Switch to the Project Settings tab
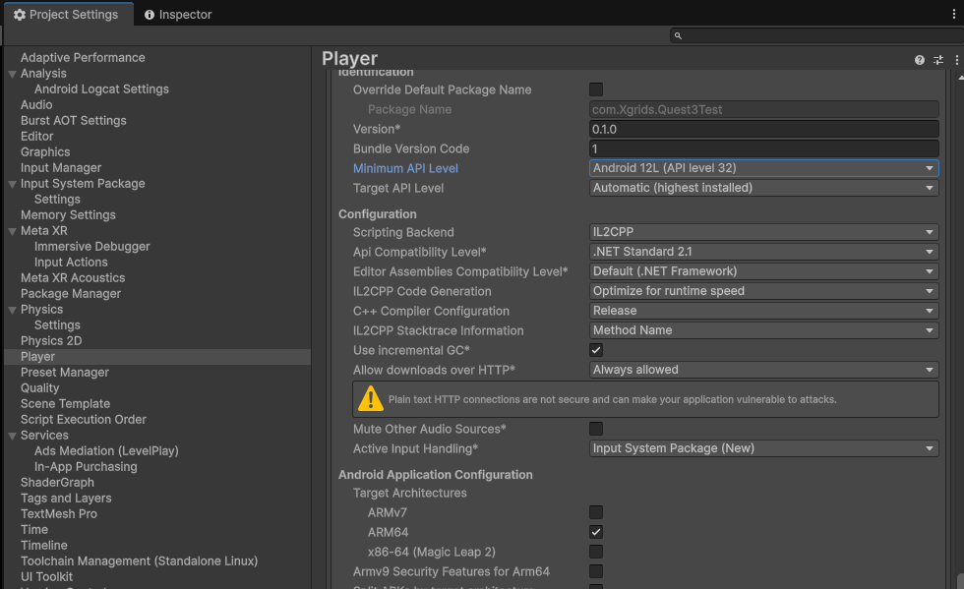 67,14
